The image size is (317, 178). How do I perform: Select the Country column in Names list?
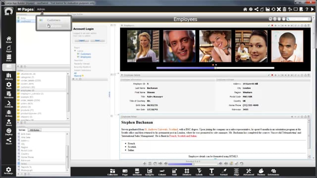42,154
